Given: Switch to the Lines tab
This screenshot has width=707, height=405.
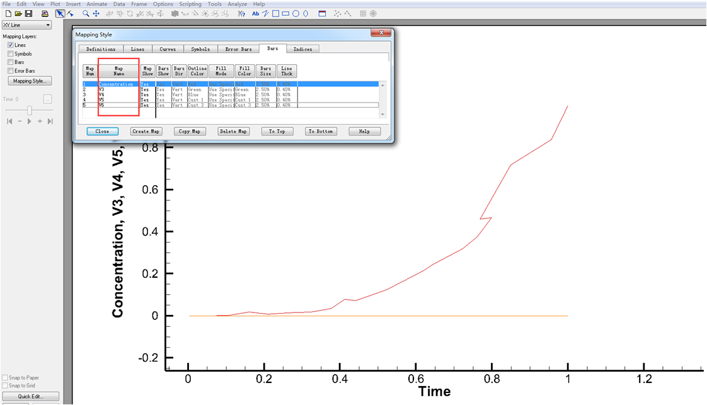Looking at the screenshot, I should tap(137, 49).
